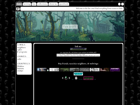Screen dimensions: 140x105
Task: Click the 'GRAPHICS:' sidebar heading
Action: coord(24,64)
